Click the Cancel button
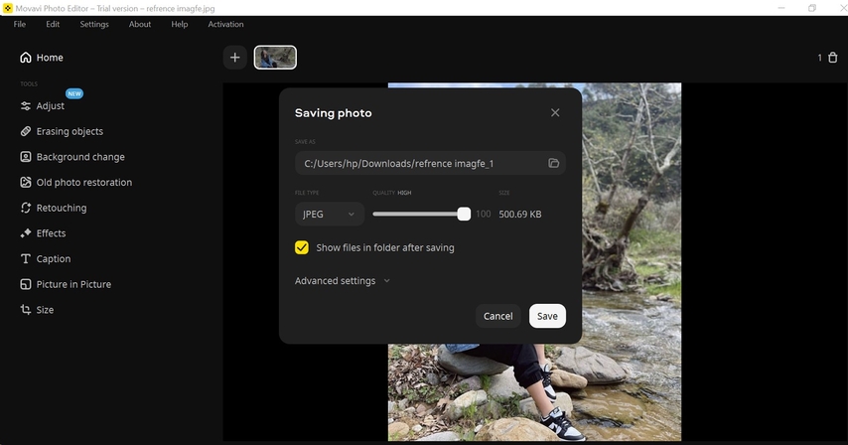 [x=497, y=316]
